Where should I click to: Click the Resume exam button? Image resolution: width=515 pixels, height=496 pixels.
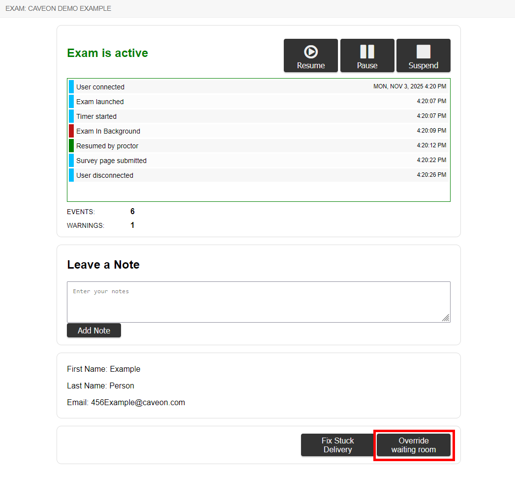(310, 55)
